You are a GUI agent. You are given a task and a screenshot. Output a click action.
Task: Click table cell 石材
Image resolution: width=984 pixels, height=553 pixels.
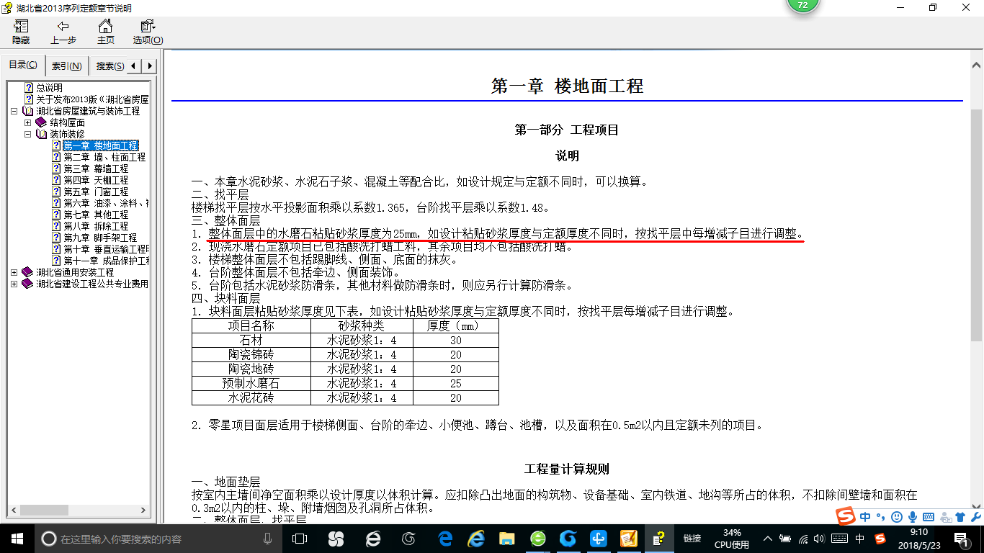click(x=251, y=340)
